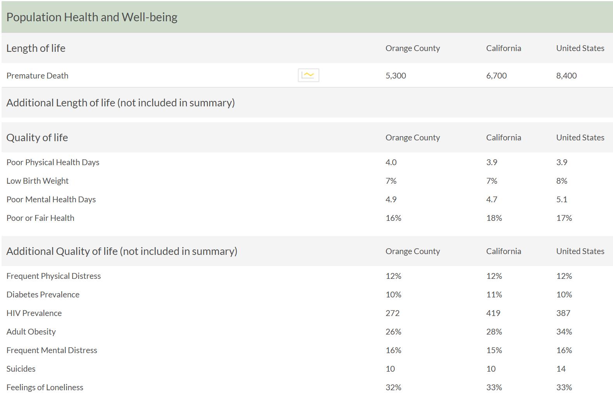
Task: Click the HIV Prevalence measure
Action: tap(34, 313)
